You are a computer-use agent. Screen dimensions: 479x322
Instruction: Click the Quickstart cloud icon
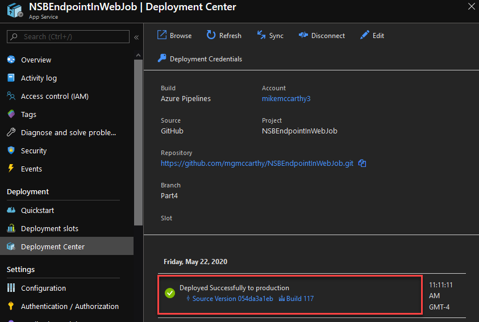point(11,210)
